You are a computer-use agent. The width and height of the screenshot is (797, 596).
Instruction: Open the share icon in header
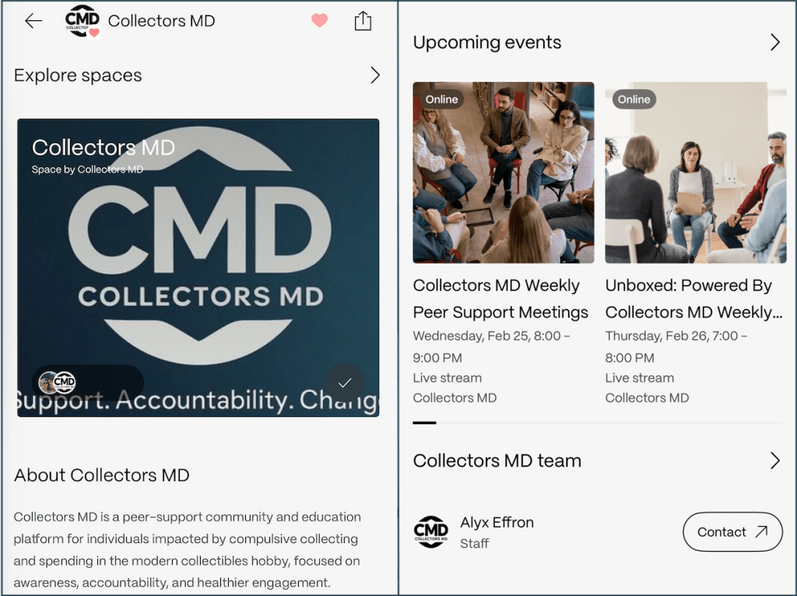(363, 21)
